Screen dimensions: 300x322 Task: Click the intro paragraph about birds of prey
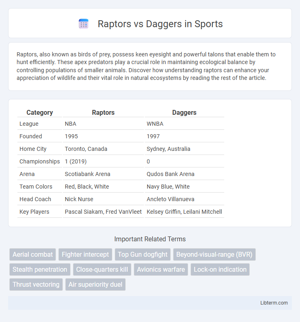tap(146, 66)
